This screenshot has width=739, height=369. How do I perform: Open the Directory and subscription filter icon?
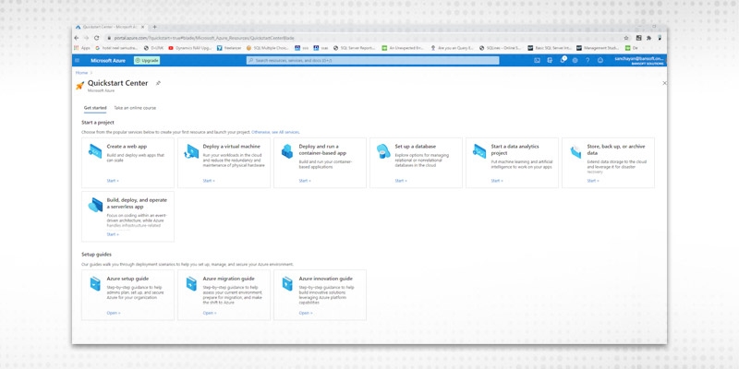tap(550, 60)
